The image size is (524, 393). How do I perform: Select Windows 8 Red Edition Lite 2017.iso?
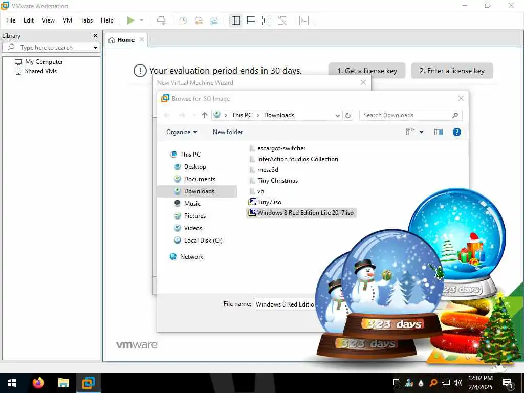[x=301, y=212]
